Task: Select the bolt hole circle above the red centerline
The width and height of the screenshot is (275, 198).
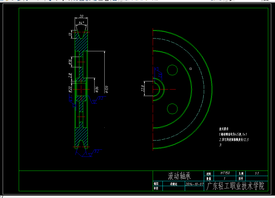Action: click(x=172, y=70)
